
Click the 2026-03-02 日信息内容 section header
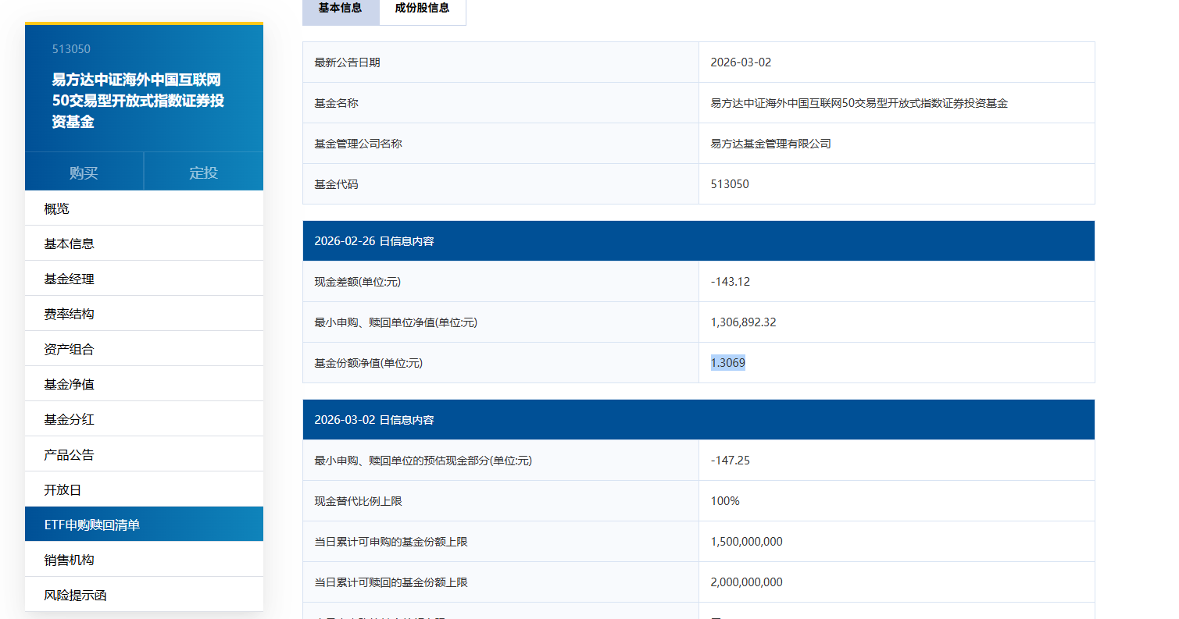698,420
